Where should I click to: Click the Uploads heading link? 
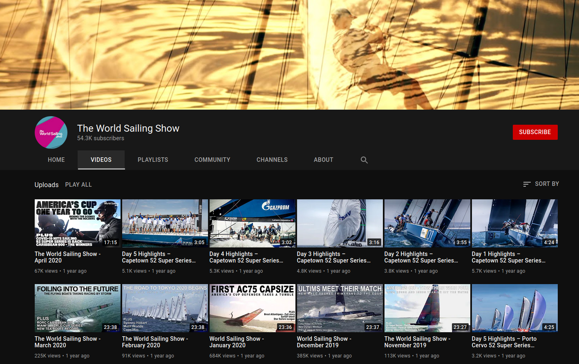47,185
